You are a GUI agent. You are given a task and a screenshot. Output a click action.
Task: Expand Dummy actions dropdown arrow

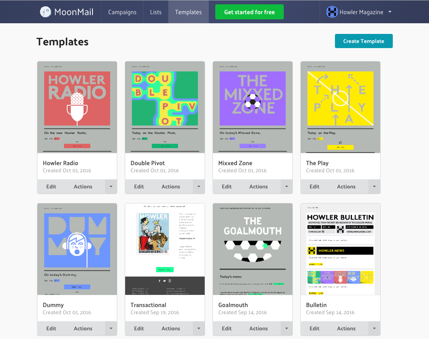pos(111,329)
